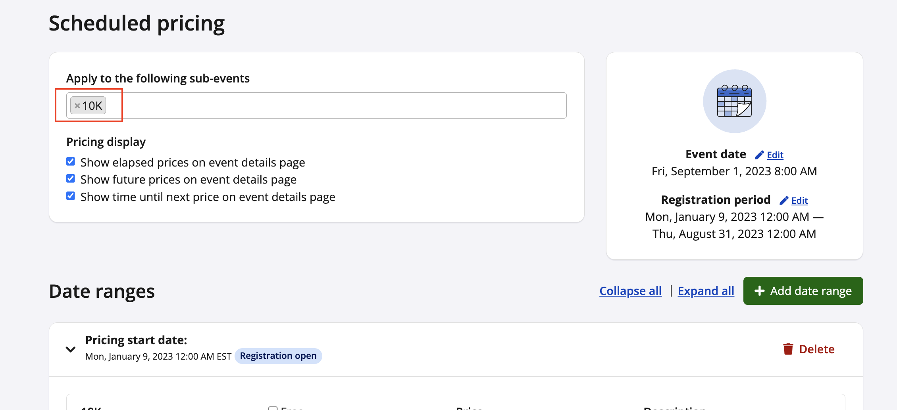Screen dimensions: 897x410
Task: Open the Event date Edit link
Action: [775, 155]
